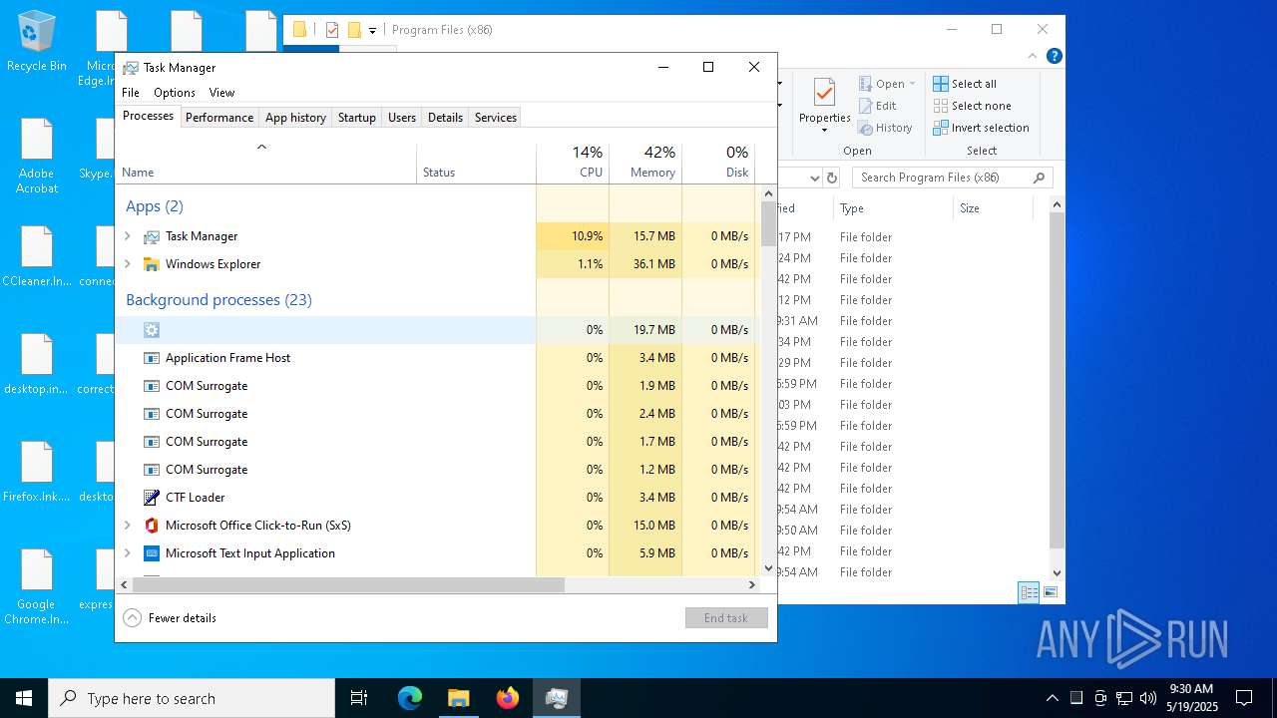The width and height of the screenshot is (1277, 718).
Task: Open Microsoft Edge from the taskbar
Action: tap(410, 698)
